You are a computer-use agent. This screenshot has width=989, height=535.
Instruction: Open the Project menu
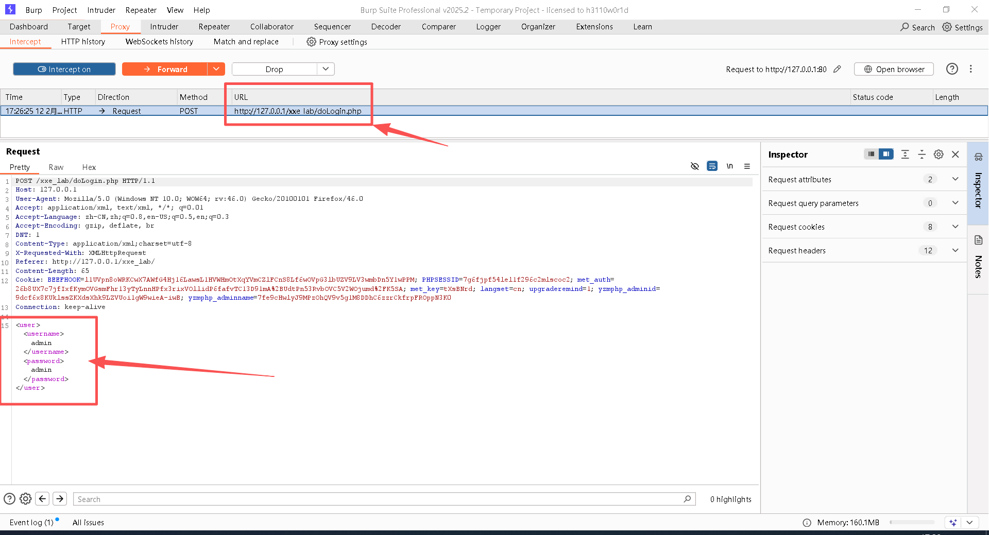point(64,10)
